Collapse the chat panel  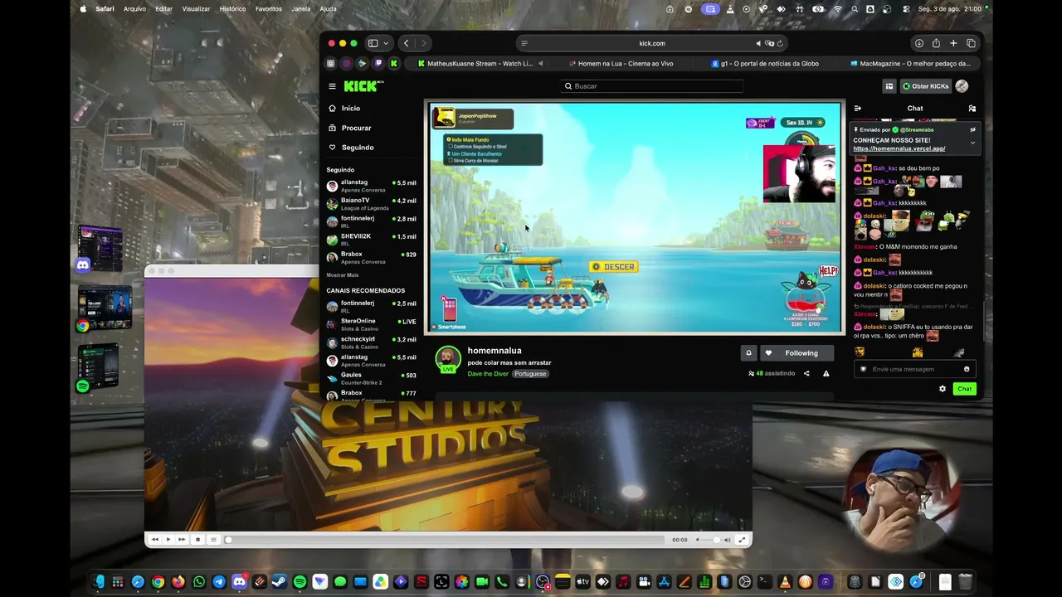858,109
